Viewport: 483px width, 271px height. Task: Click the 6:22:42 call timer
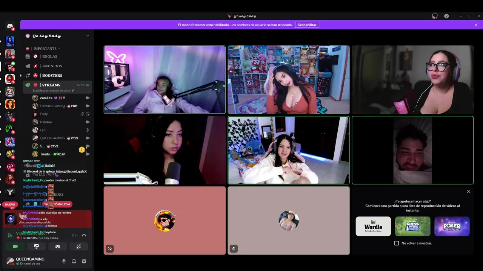[x=83, y=85]
